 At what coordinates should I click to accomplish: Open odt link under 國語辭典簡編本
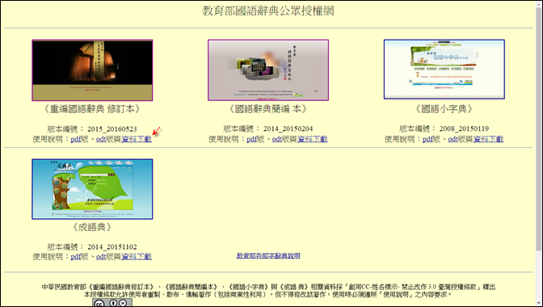(277, 139)
